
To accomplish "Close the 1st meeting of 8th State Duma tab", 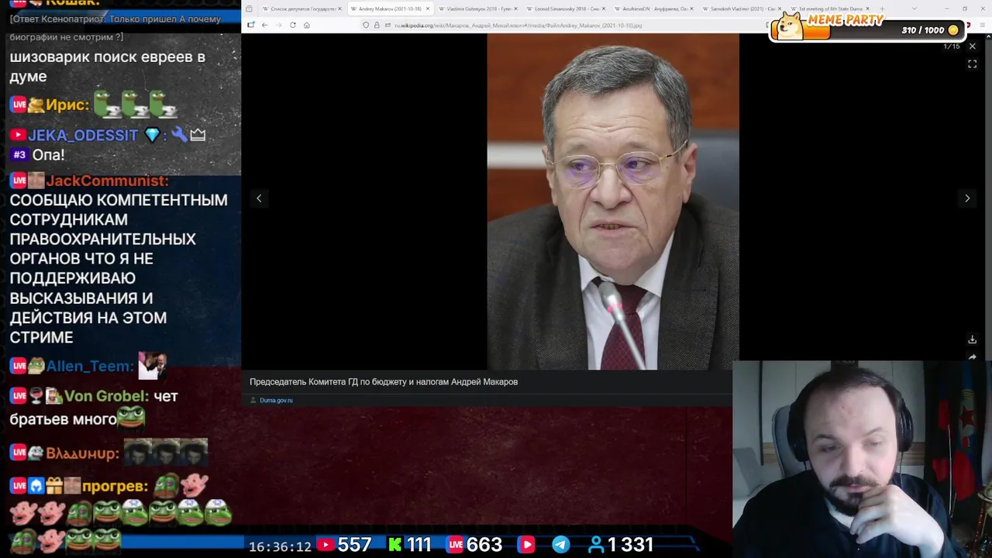I will pos(867,9).
